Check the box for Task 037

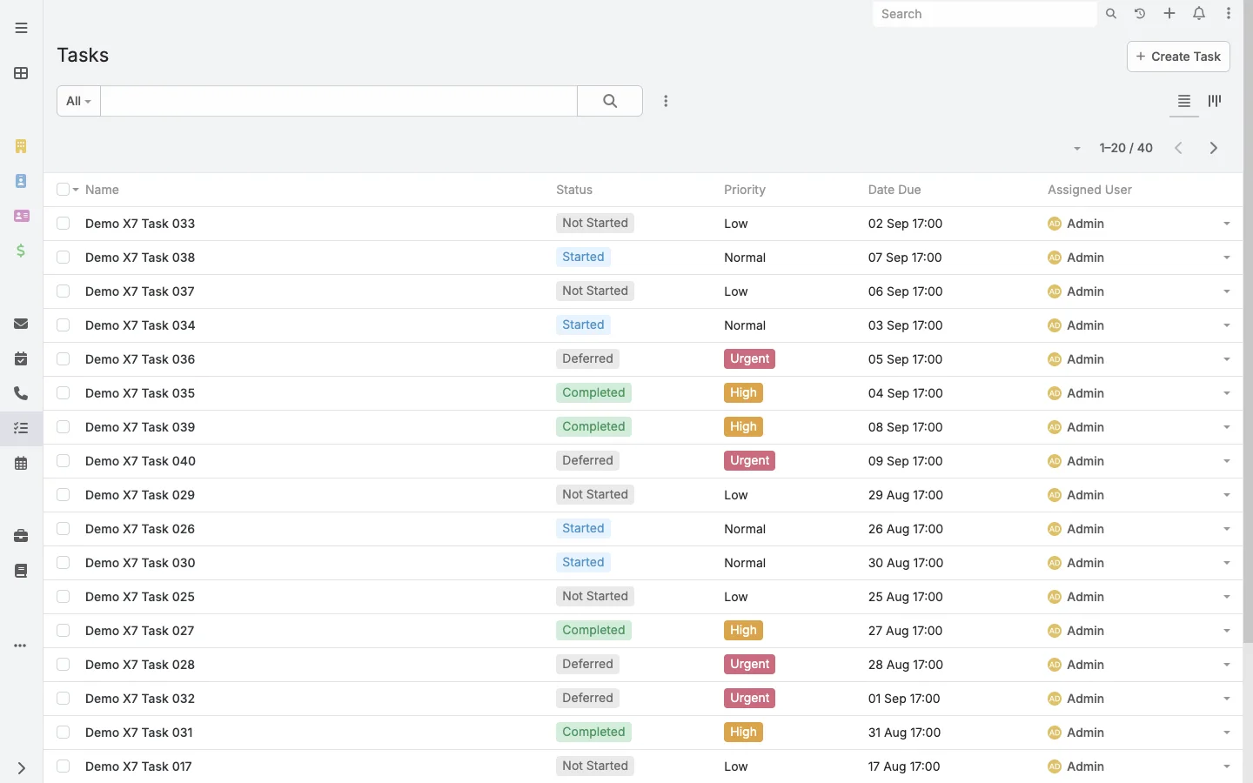pyautogui.click(x=63, y=291)
